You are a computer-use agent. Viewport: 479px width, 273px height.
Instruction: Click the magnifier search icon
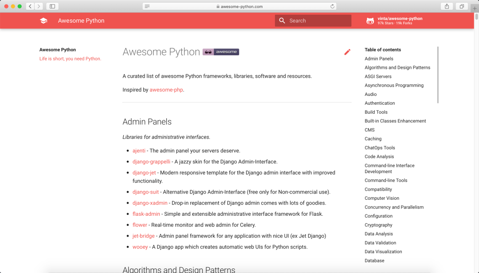[x=282, y=20]
